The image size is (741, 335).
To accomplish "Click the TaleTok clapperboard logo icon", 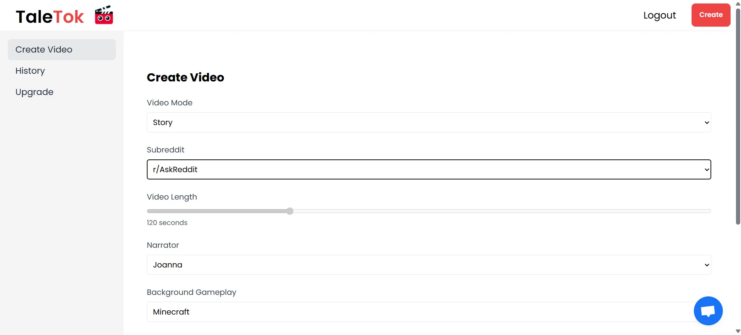I will point(104,15).
